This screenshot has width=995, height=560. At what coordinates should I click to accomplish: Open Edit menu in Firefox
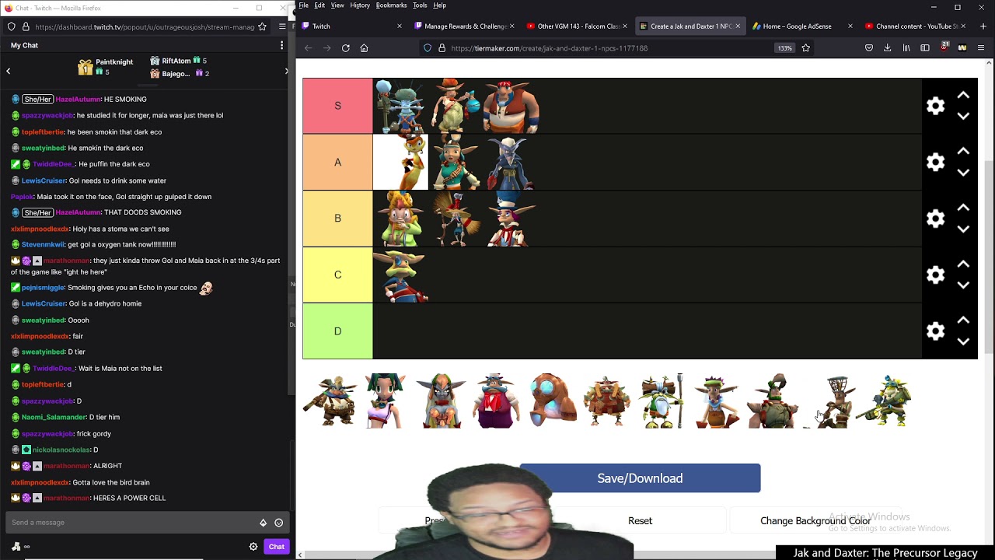319,5
